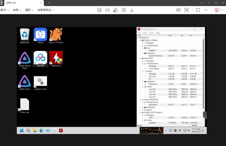Screen dimensions: 226x146
Task: Open the IPBan Log file icon
Action: click(x=24, y=105)
